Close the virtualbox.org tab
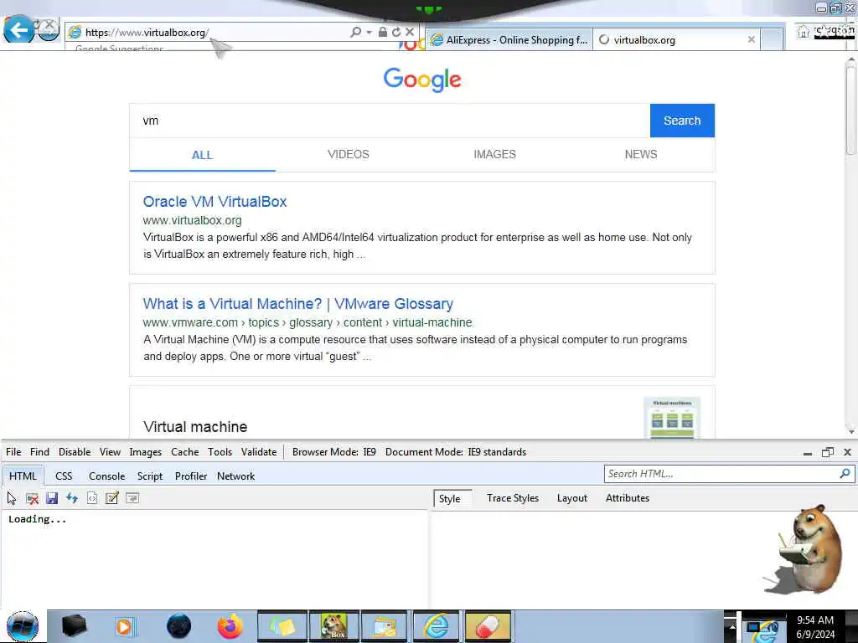 point(752,39)
